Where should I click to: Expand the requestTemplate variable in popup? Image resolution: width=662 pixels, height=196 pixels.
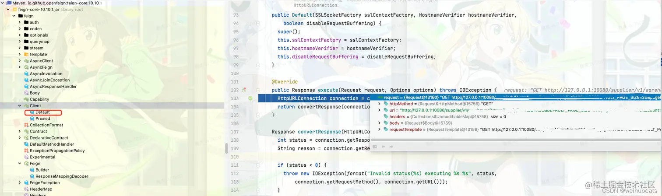coord(380,129)
